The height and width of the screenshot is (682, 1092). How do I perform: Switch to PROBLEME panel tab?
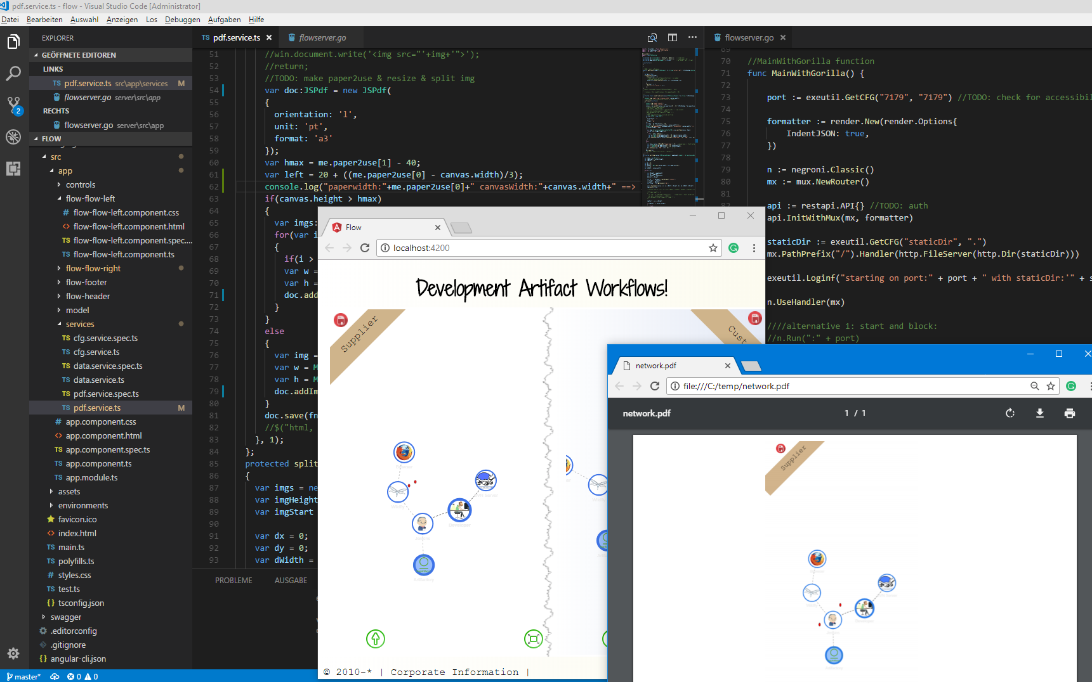click(234, 581)
